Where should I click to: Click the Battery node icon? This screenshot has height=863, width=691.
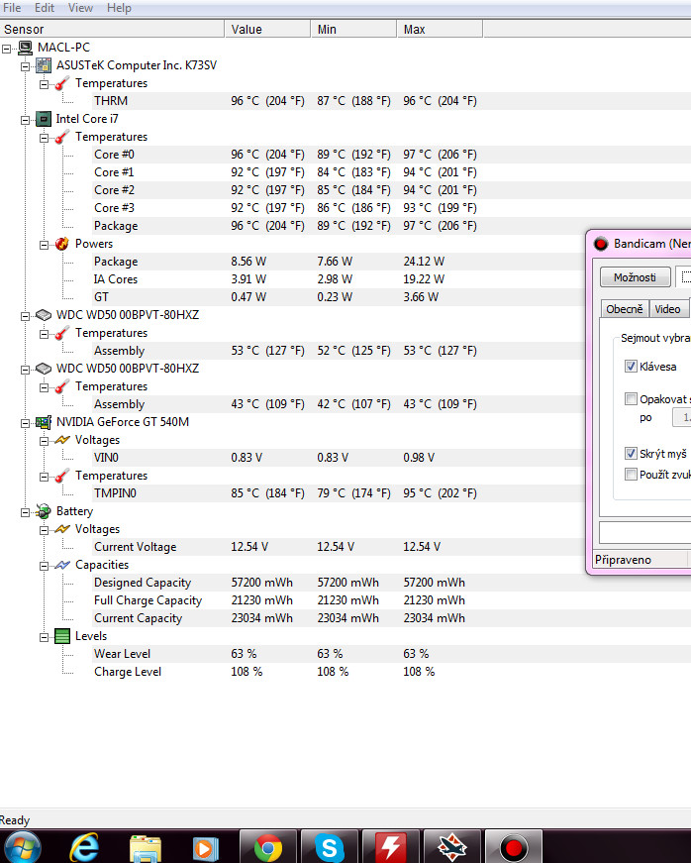[44, 511]
